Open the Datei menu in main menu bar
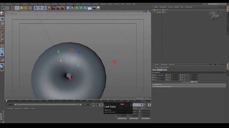 (3, 4)
